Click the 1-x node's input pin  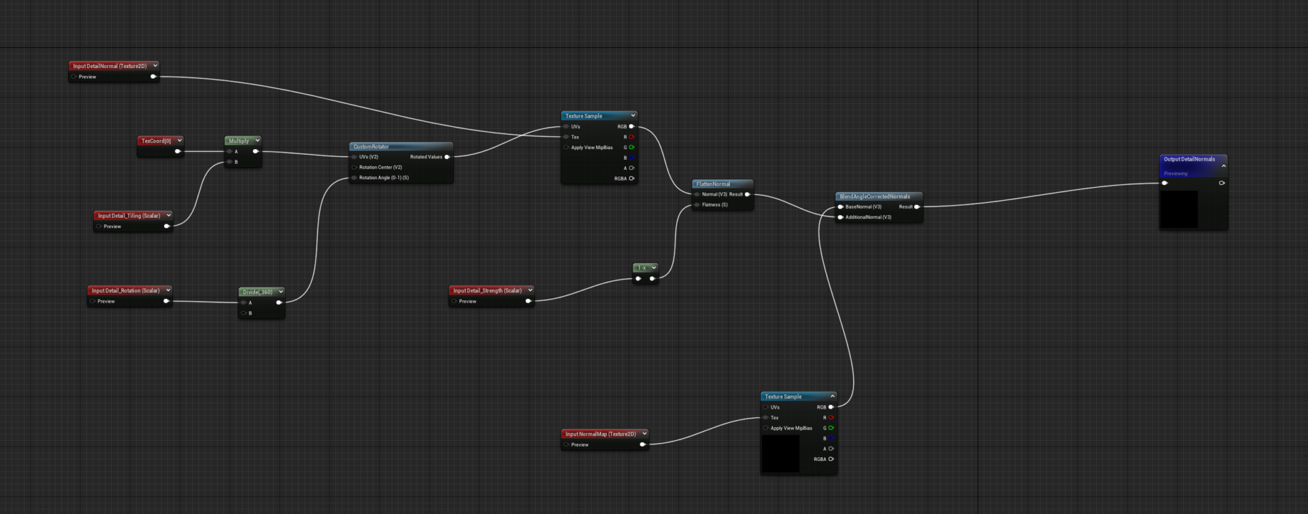[638, 279]
